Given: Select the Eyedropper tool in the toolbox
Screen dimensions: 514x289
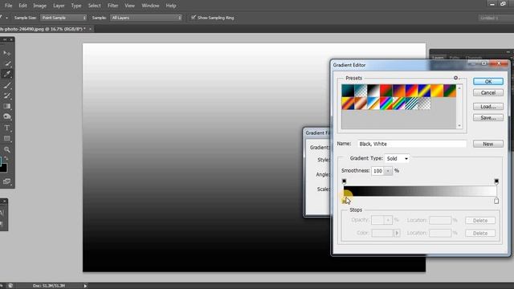Looking at the screenshot, I should point(7,74).
